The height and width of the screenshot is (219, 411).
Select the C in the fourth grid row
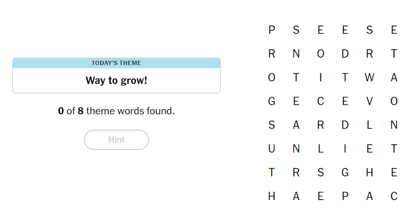coord(321,101)
